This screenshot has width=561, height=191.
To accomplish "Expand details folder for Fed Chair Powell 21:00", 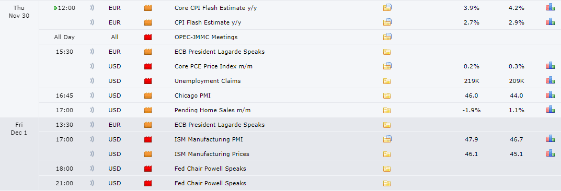I will coord(387,184).
